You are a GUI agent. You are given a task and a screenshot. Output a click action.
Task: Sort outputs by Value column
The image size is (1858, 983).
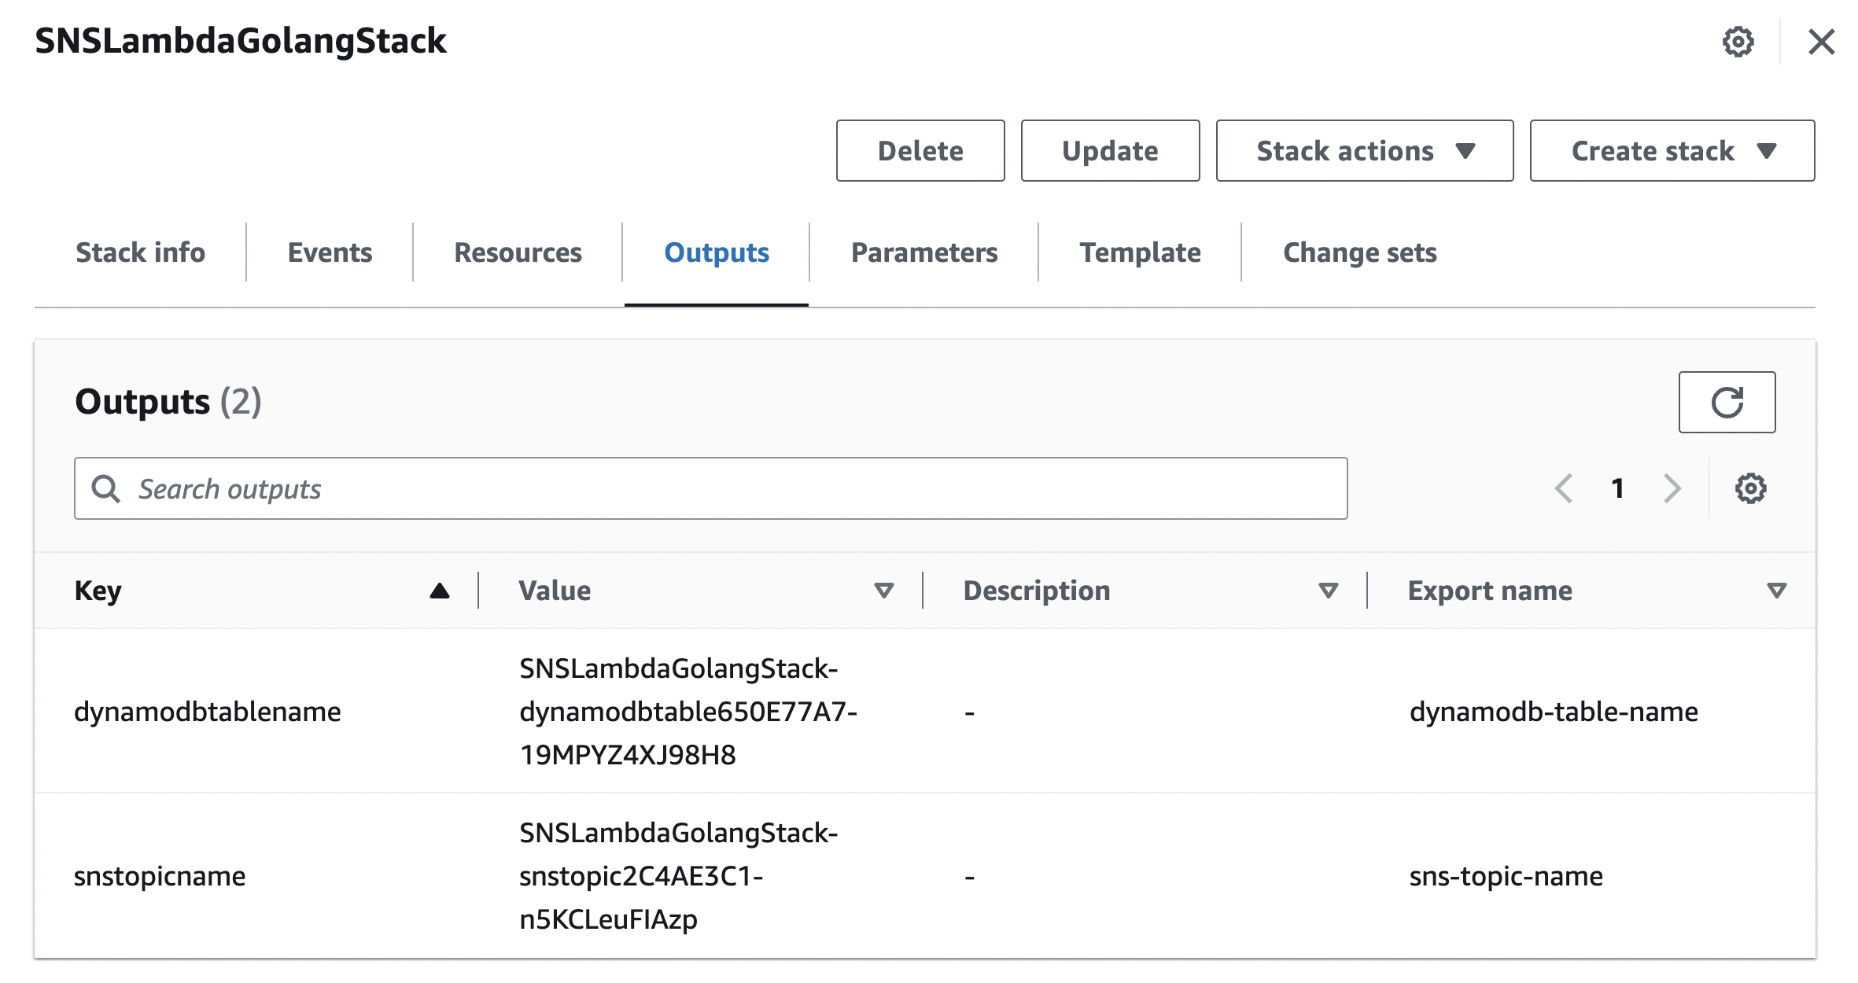884,591
